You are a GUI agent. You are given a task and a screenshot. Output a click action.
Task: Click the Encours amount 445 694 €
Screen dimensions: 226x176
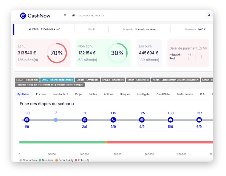pos(149,53)
